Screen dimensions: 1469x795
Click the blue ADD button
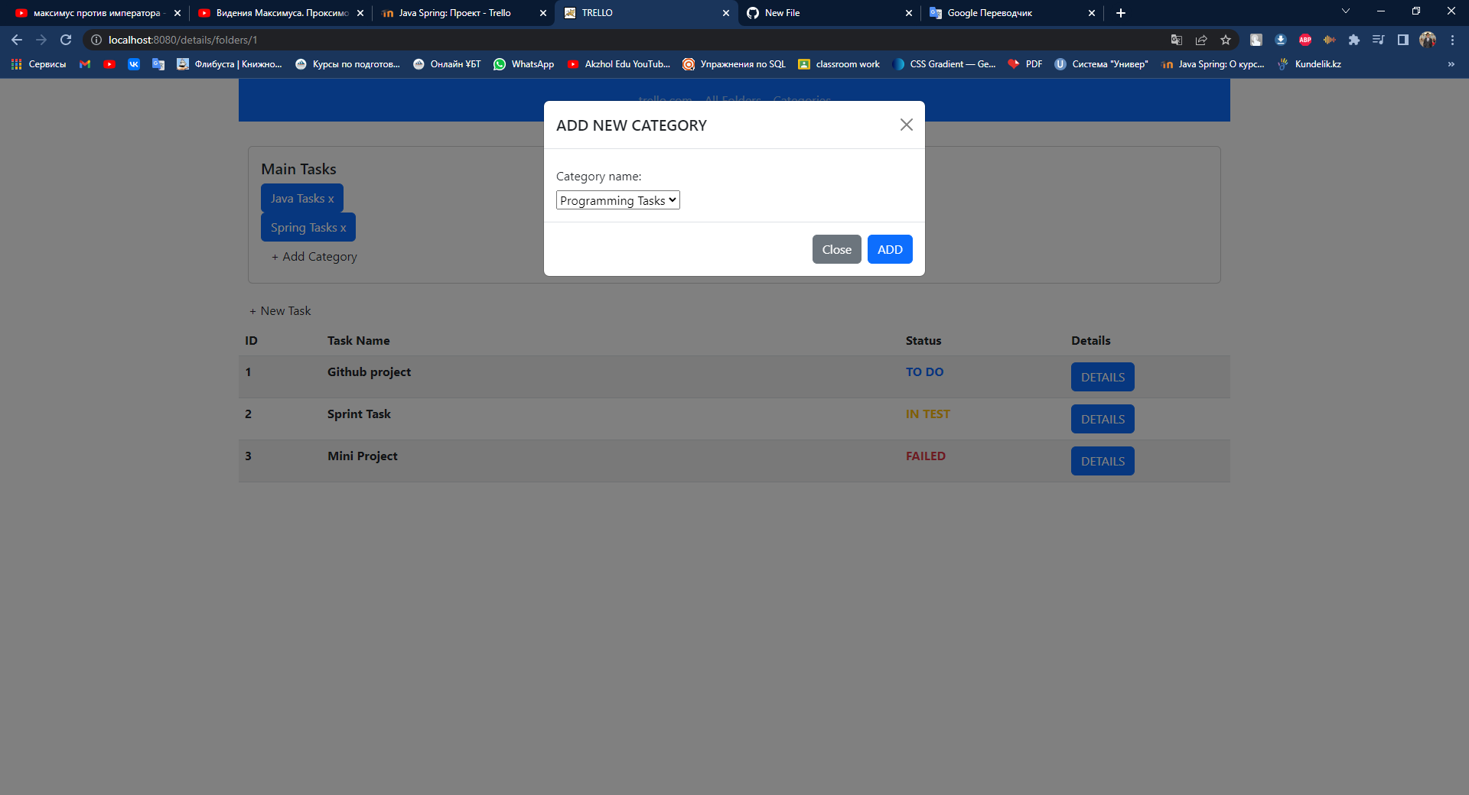point(890,249)
